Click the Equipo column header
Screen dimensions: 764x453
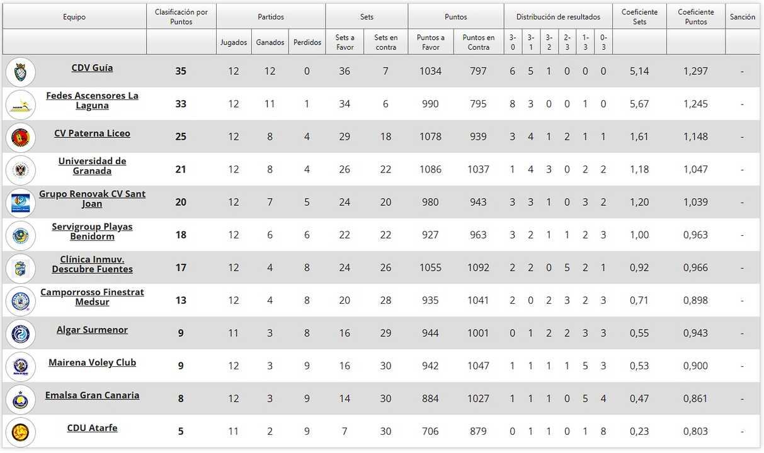point(74,17)
